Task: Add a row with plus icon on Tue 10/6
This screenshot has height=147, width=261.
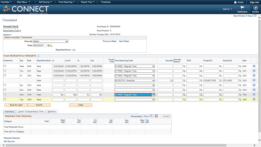Action: 254,99
